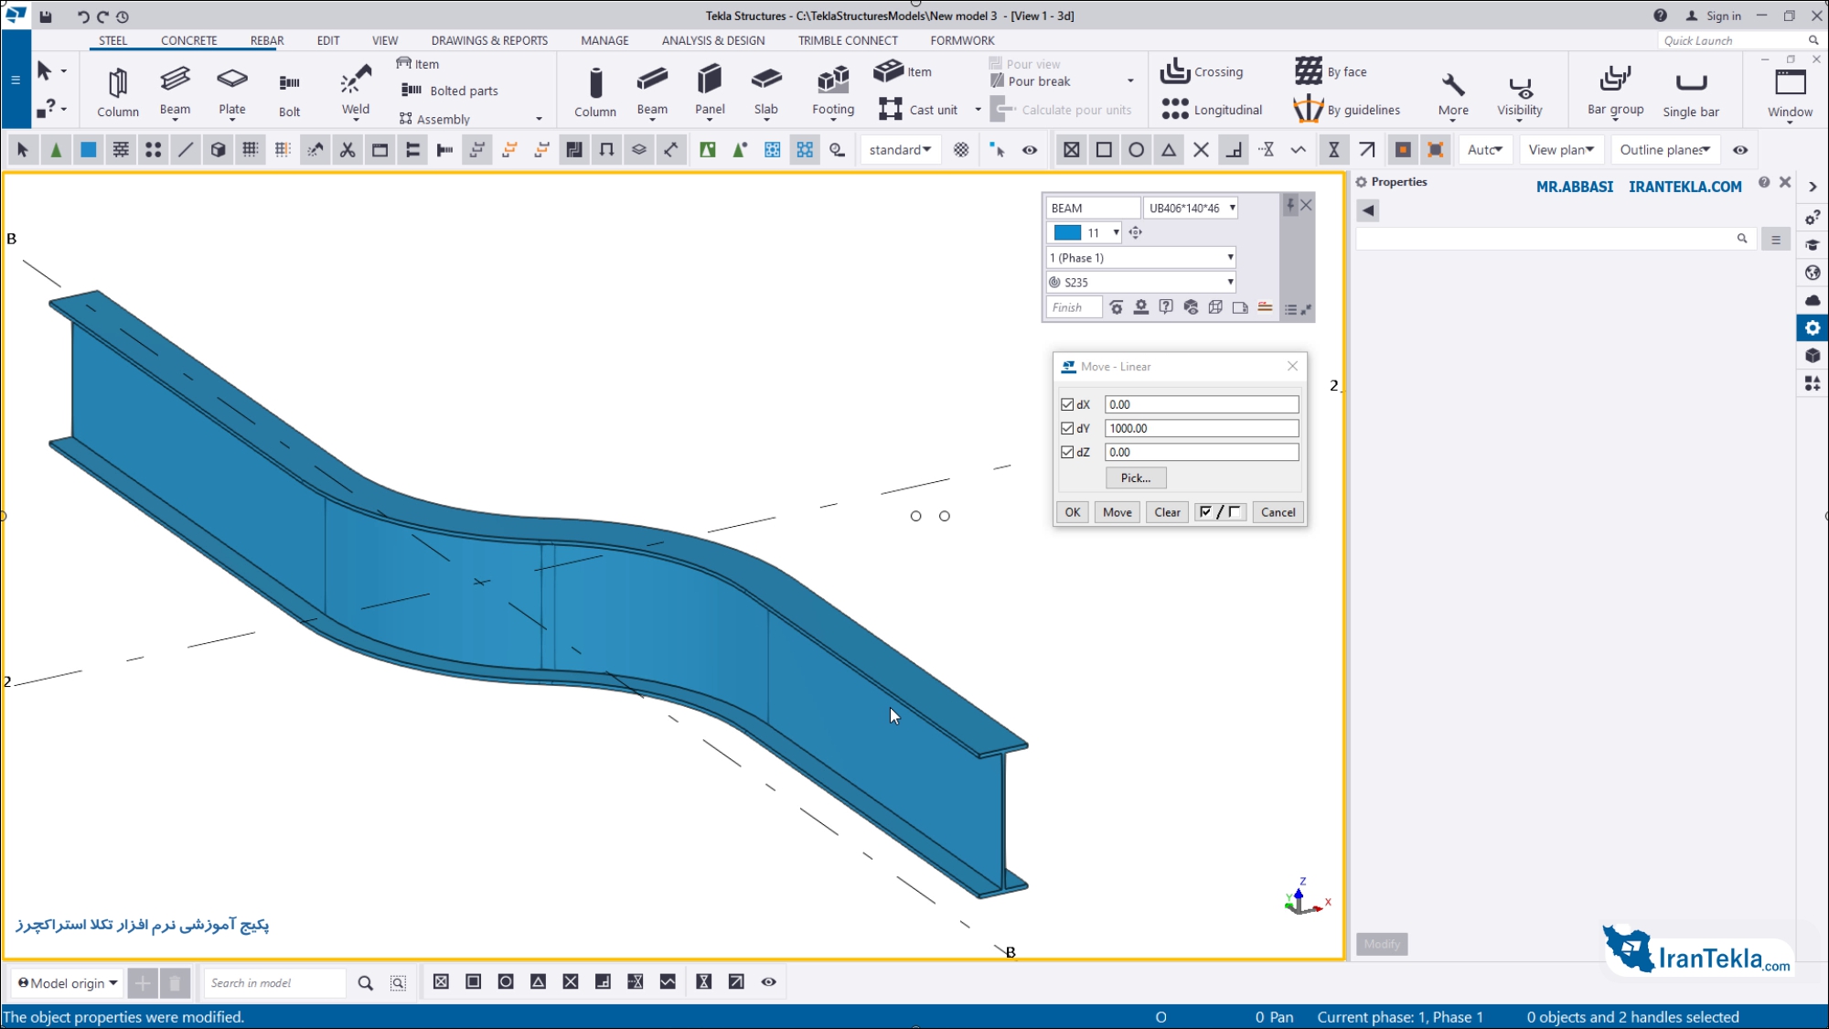1829x1029 pixels.
Task: Open the Auto snap depth dropdown
Action: pyautogui.click(x=1484, y=150)
